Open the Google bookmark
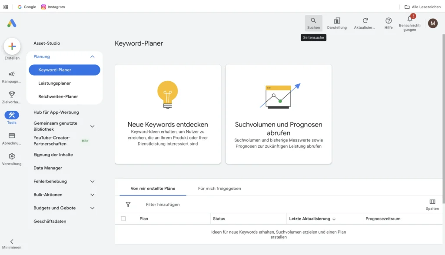 tap(27, 7)
